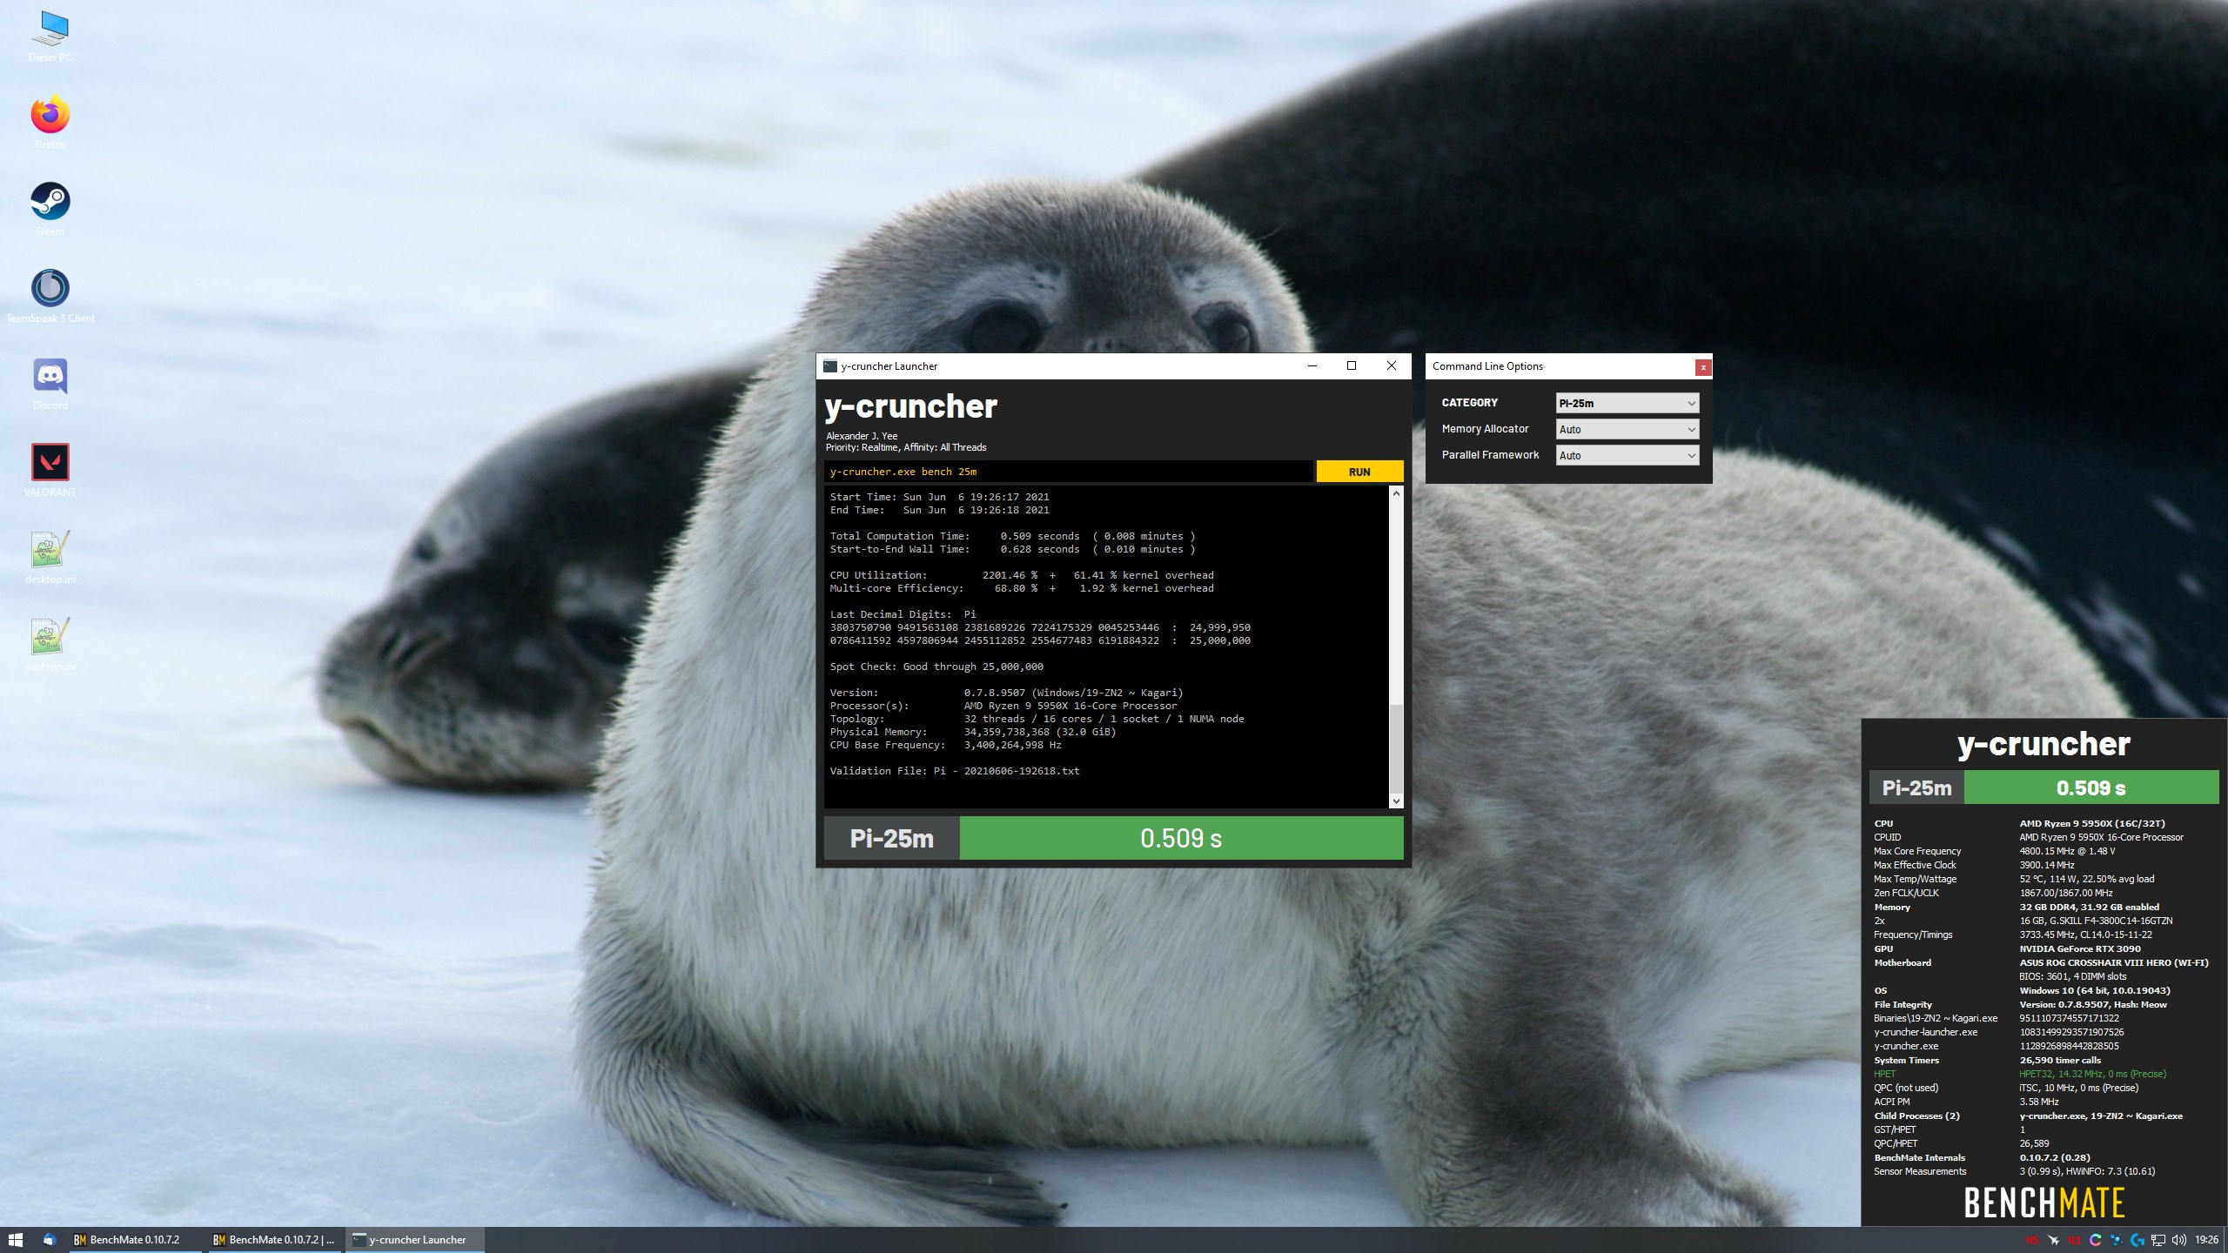The height and width of the screenshot is (1253, 2228).
Task: Minimize the y-cruncher Launcher window
Action: click(1312, 366)
